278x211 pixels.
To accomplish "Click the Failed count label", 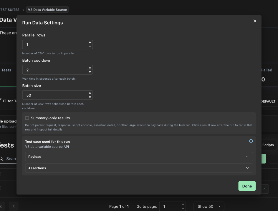I will [x=267, y=70].
